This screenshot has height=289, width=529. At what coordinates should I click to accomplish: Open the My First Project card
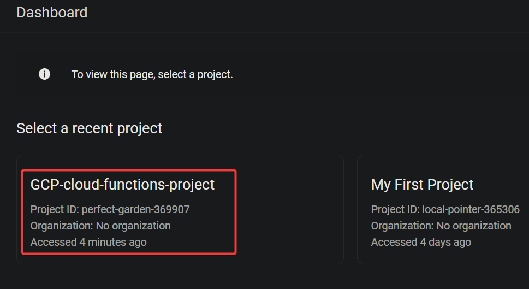click(x=443, y=209)
